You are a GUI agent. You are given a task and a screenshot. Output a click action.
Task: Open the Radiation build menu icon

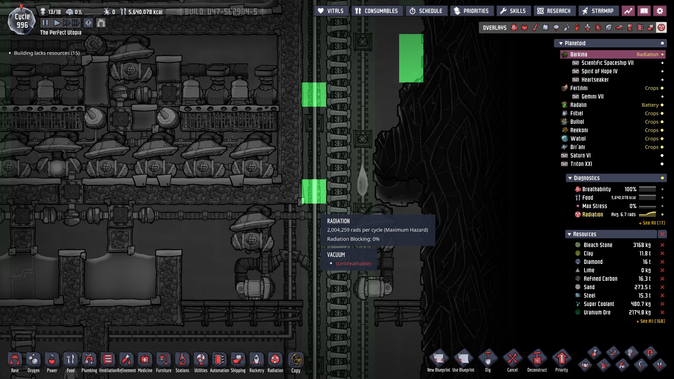275,360
